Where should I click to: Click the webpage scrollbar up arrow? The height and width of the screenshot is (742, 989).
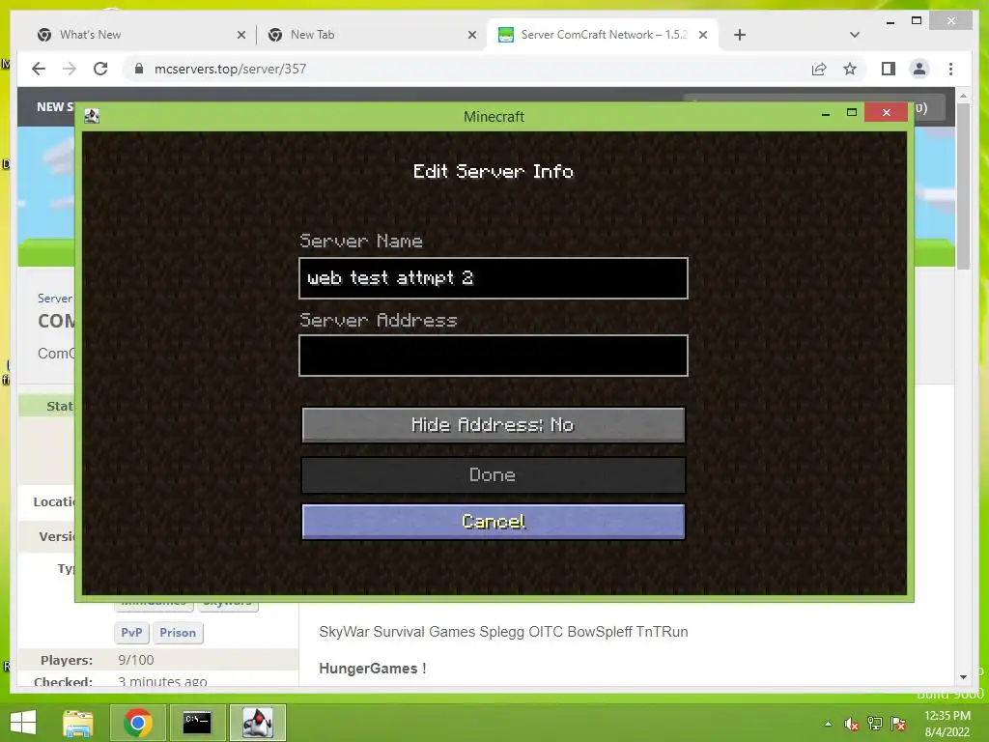[x=963, y=96]
